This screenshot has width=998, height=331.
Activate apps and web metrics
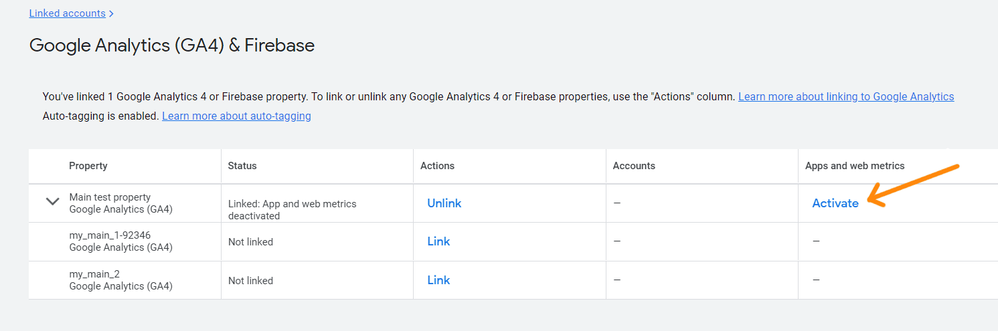click(835, 203)
